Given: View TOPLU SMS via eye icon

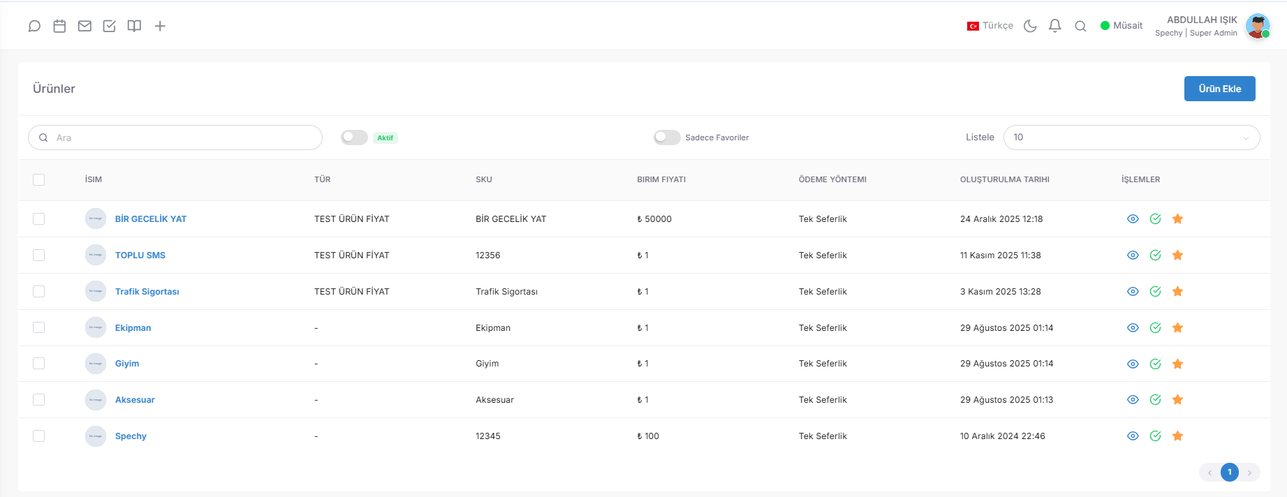Looking at the screenshot, I should click(x=1133, y=255).
